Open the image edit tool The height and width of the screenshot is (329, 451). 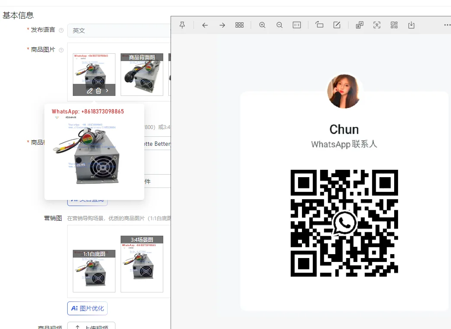[337, 25]
